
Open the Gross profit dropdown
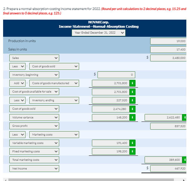[x=34, y=126]
